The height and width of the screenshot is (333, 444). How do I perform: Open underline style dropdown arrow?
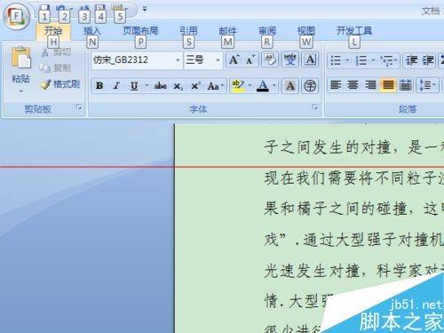(x=147, y=86)
